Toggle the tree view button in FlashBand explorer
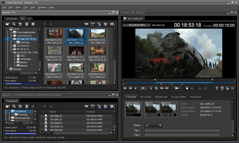The image size is (239, 143). [x=99, y=106]
